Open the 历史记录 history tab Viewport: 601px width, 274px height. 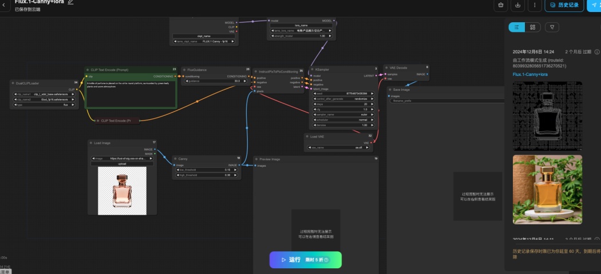click(564, 5)
